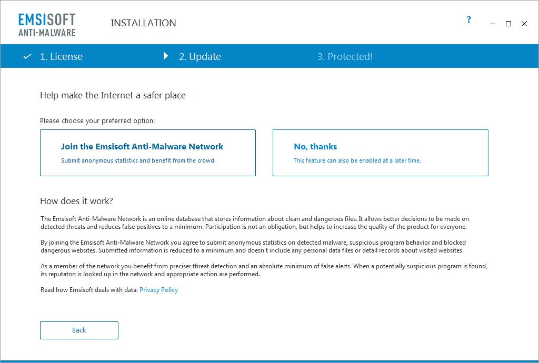Click 'Read how Emsisoft deals with data:' text
Viewport: 539px width, 363px height.
[x=89, y=290]
